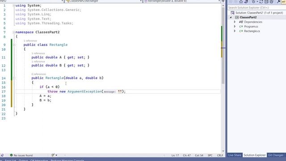The image size is (286, 161).
Task: Click the Ln: 17 line indicator
Action: pos(175,155)
